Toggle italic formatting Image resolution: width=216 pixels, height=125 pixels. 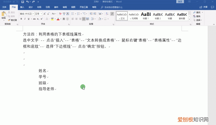[x=25, y=19]
